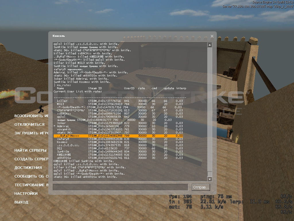
Task: Open НАЙТИ СЕРВЕРЫ menu item
Action: (x=30, y=150)
